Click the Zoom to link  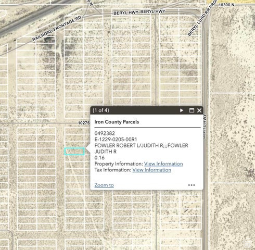point(104,185)
